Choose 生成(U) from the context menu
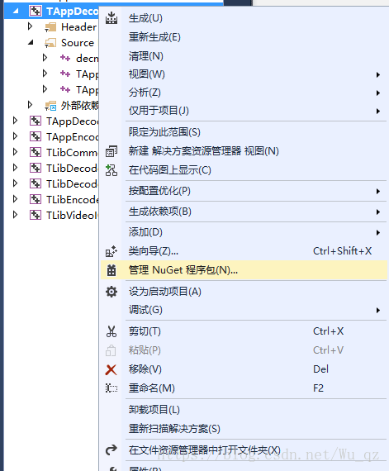The image size is (389, 471). (x=244, y=18)
